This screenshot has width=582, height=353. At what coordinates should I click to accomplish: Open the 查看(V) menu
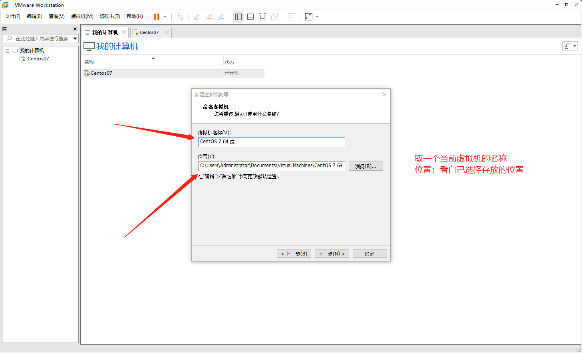pos(57,16)
